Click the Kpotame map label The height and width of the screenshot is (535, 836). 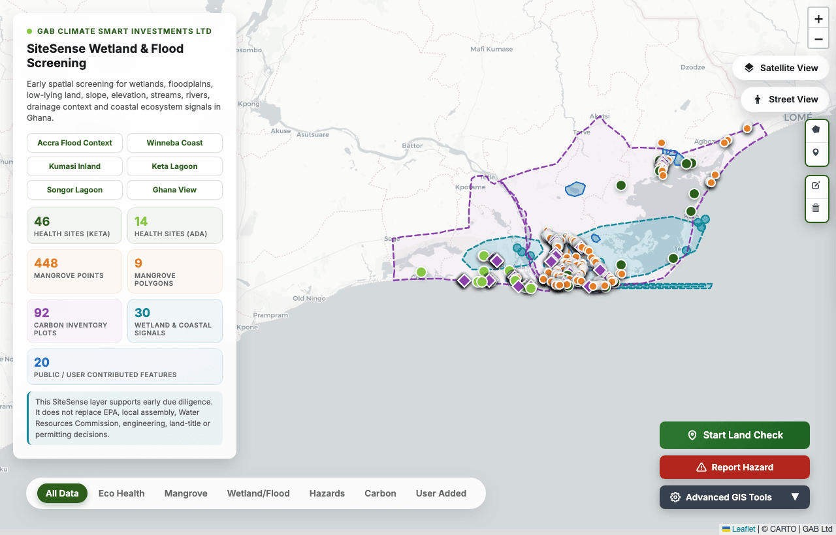(470, 187)
